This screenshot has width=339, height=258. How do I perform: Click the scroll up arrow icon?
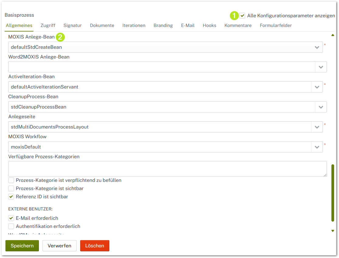point(333,35)
